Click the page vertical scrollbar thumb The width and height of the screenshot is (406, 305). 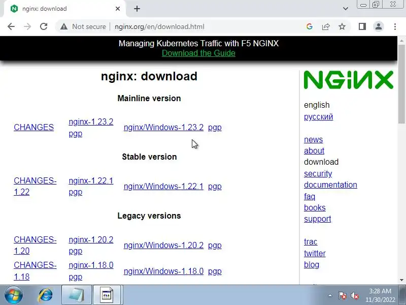point(401,84)
